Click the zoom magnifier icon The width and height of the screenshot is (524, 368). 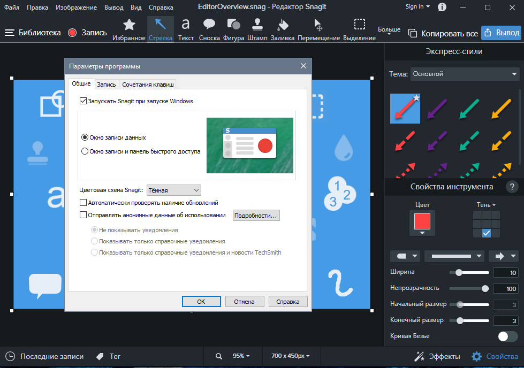pyautogui.click(x=219, y=356)
